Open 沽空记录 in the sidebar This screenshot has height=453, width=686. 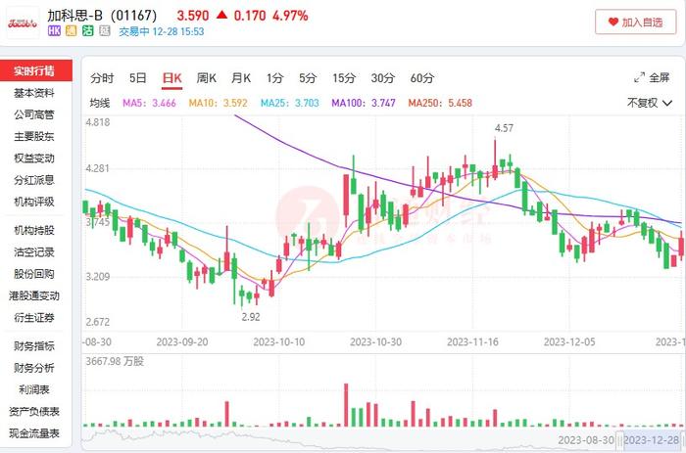[34, 252]
